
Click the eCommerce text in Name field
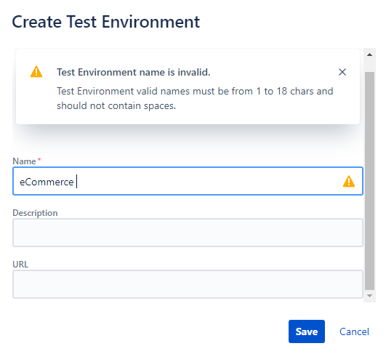pos(47,182)
